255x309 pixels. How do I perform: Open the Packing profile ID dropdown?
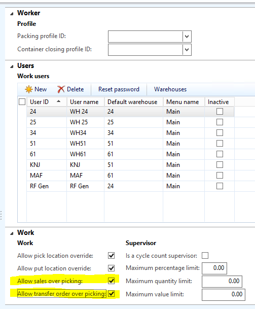click(x=187, y=37)
